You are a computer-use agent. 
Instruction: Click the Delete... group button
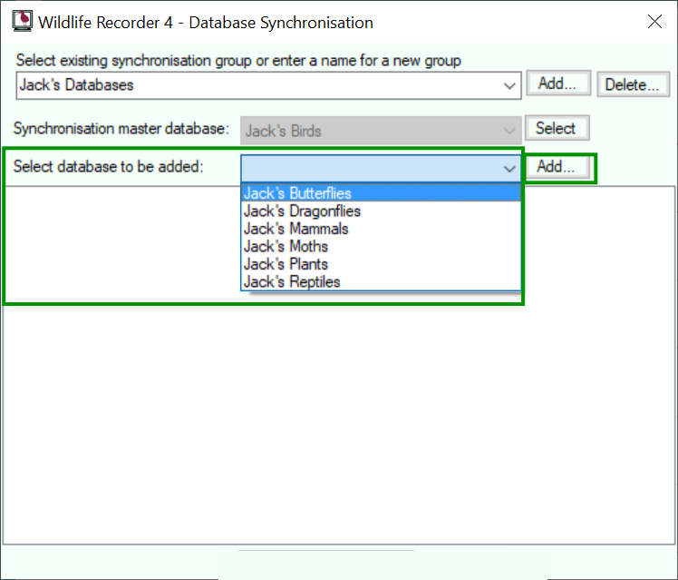(x=633, y=84)
